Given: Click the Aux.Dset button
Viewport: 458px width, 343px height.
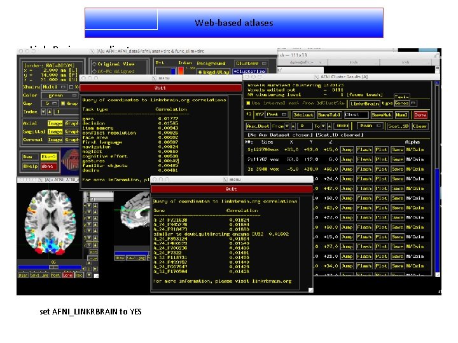Looking at the screenshot, I should (x=258, y=126).
